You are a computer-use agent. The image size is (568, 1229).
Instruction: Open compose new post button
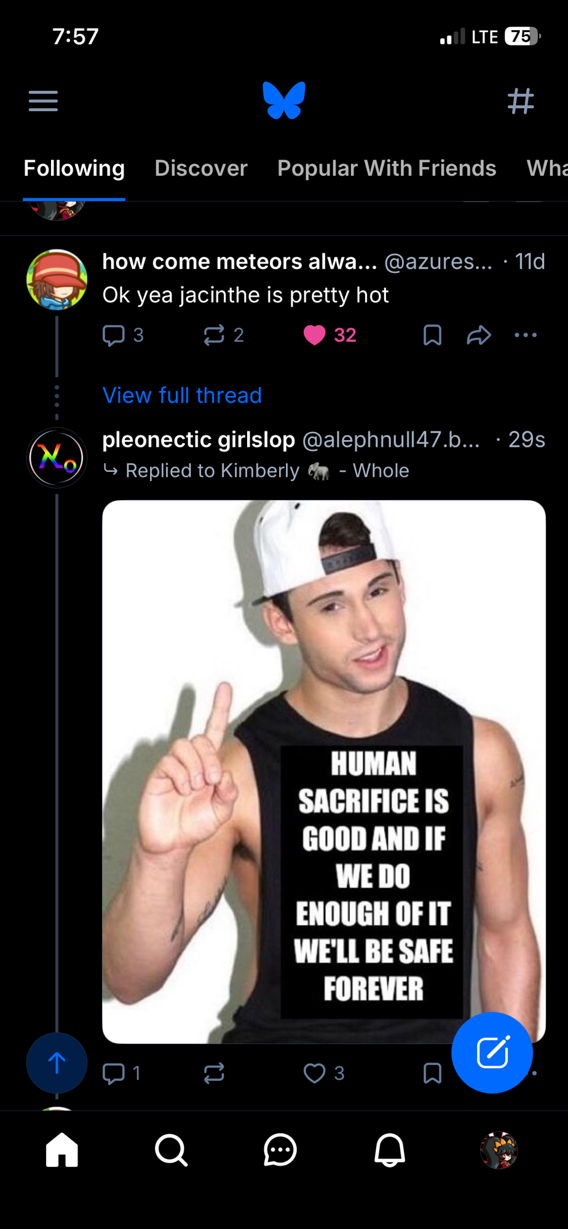[x=492, y=1053]
